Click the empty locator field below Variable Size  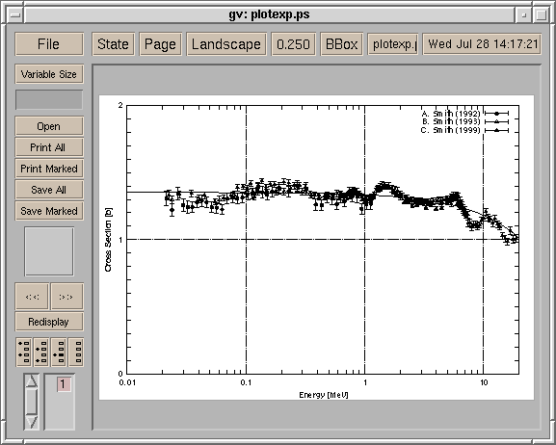(49, 99)
